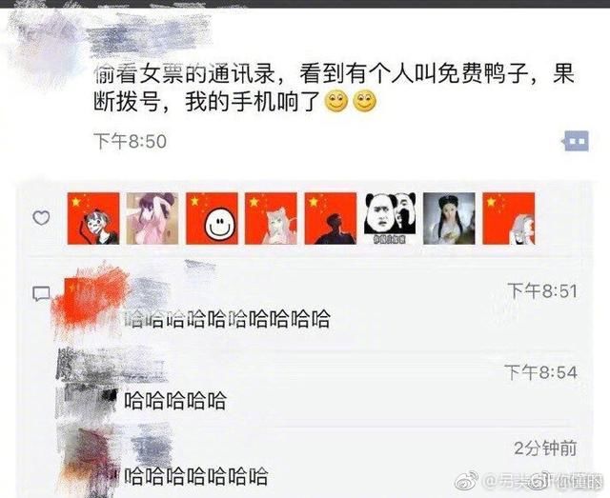
Task: Tap the Weibo watermark logo
Action: (x=467, y=481)
